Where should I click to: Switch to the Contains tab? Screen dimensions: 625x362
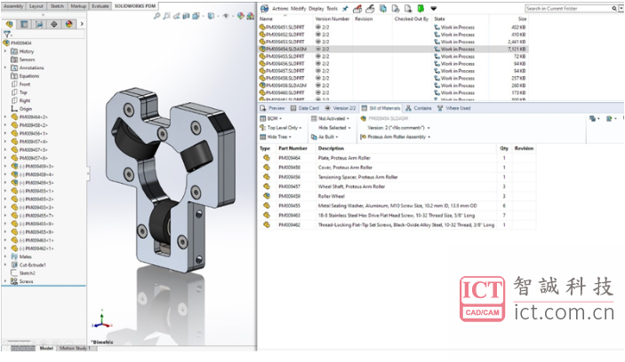click(x=419, y=108)
